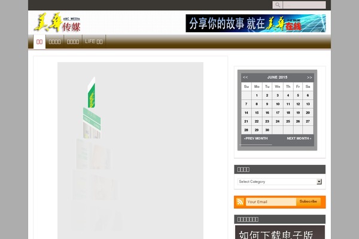This screenshot has width=359, height=239.
Task: Select June 1 in the calendar
Action: tap(257, 96)
